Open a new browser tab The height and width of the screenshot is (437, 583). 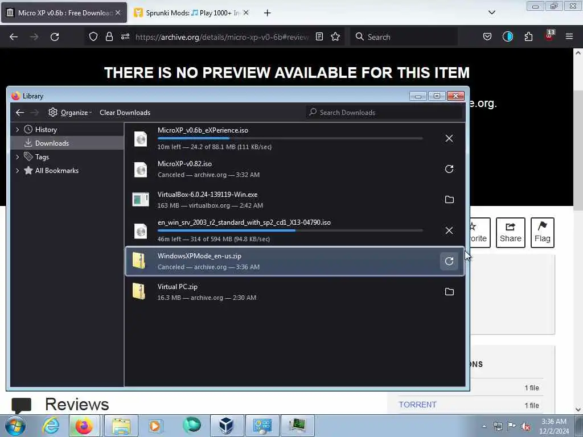[x=267, y=13]
